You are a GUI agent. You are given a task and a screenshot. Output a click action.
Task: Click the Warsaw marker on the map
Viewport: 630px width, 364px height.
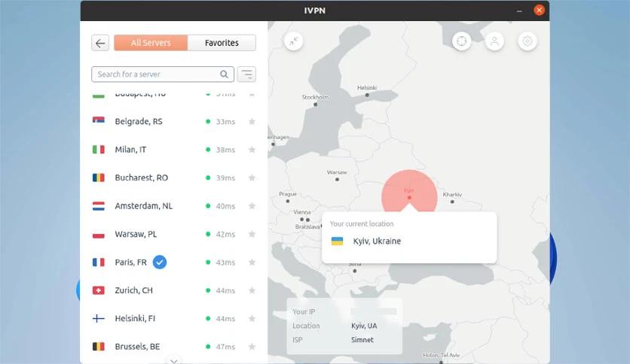pos(337,180)
